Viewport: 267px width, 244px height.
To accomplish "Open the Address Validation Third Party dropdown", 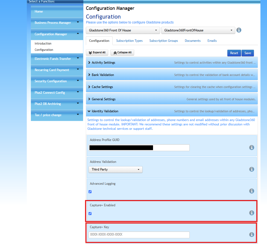I will 115,169.
